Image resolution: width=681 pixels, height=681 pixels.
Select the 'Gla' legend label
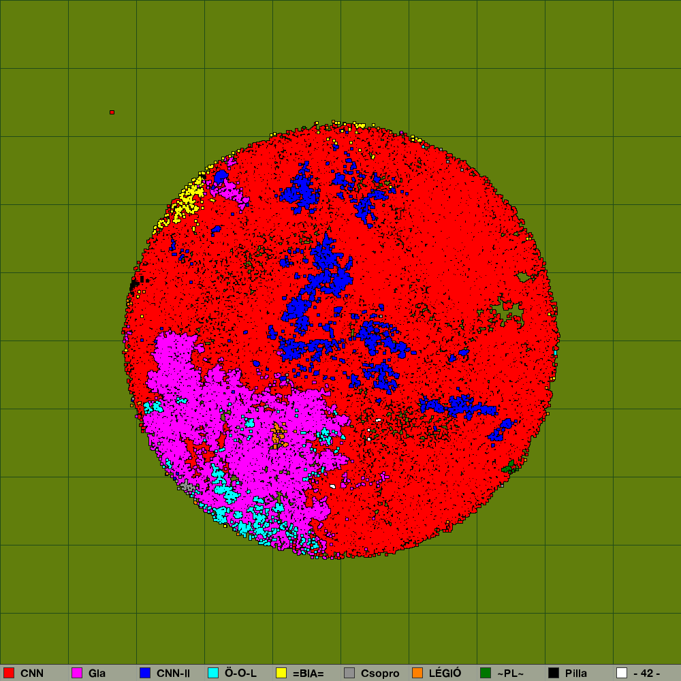click(97, 674)
